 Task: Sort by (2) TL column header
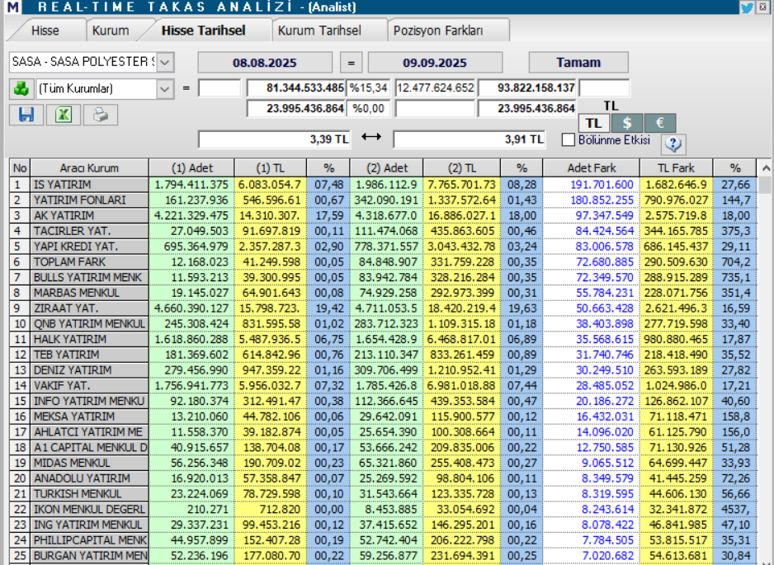pos(461,168)
